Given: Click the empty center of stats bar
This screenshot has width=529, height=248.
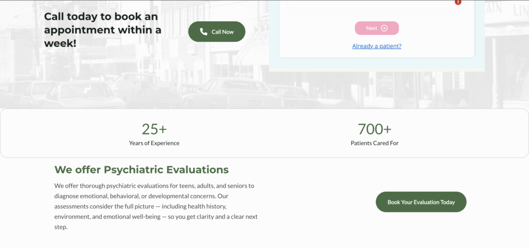Looking at the screenshot, I should [264, 133].
